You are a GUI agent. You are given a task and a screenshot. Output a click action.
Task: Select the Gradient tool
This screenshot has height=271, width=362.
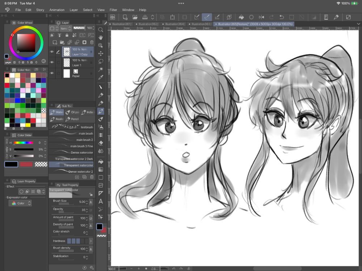(x=101, y=169)
